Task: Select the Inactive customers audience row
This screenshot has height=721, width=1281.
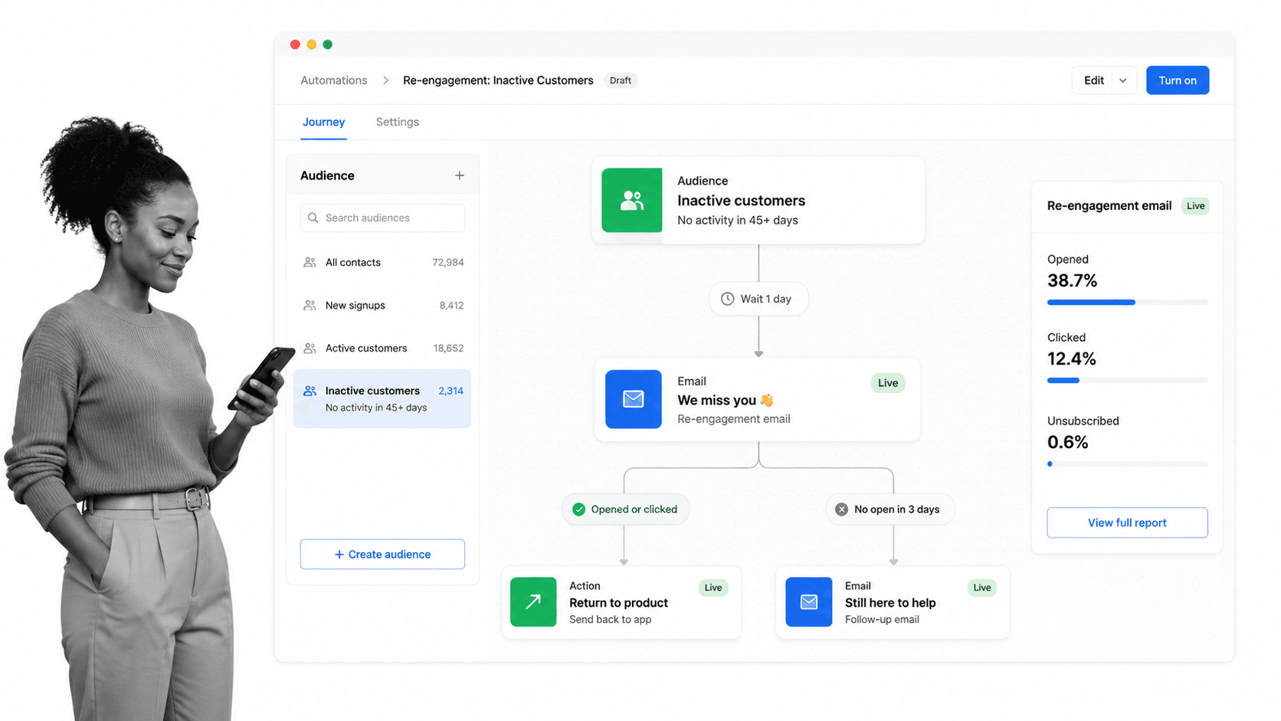Action: point(382,398)
